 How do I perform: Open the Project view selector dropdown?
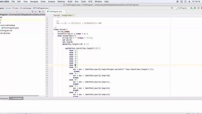[x=17, y=12]
